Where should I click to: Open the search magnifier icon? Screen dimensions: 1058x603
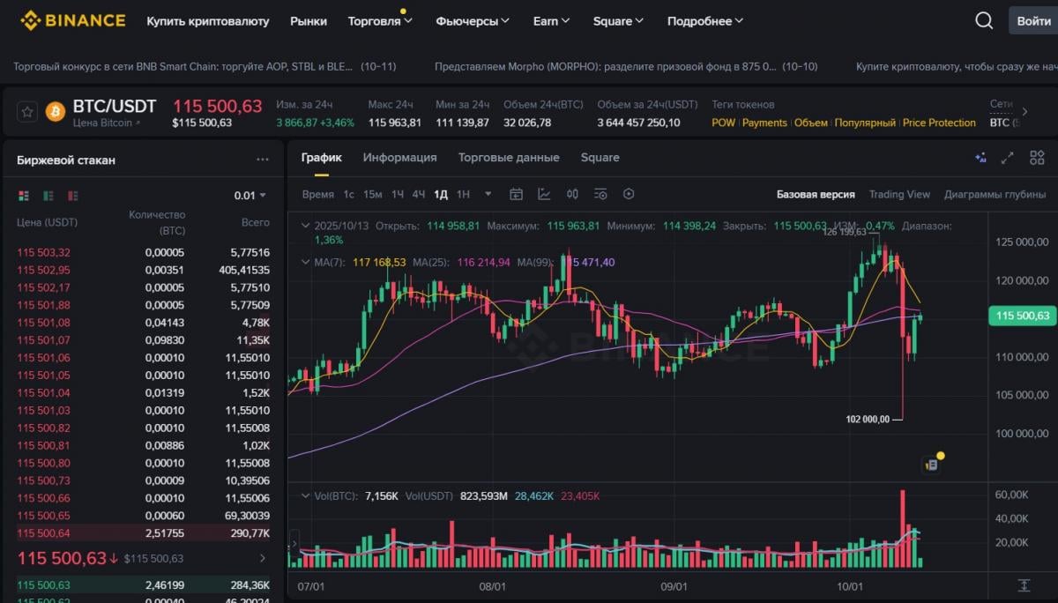(984, 21)
